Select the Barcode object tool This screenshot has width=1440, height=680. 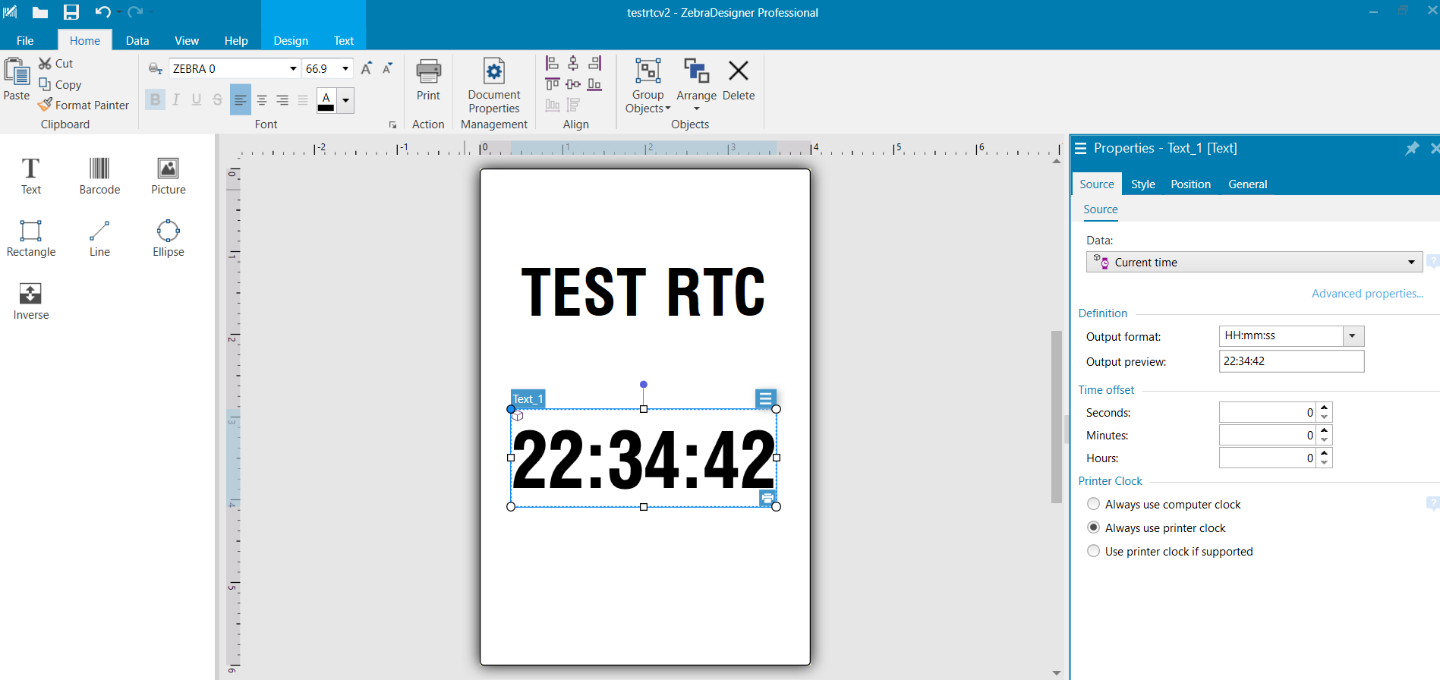(x=99, y=176)
